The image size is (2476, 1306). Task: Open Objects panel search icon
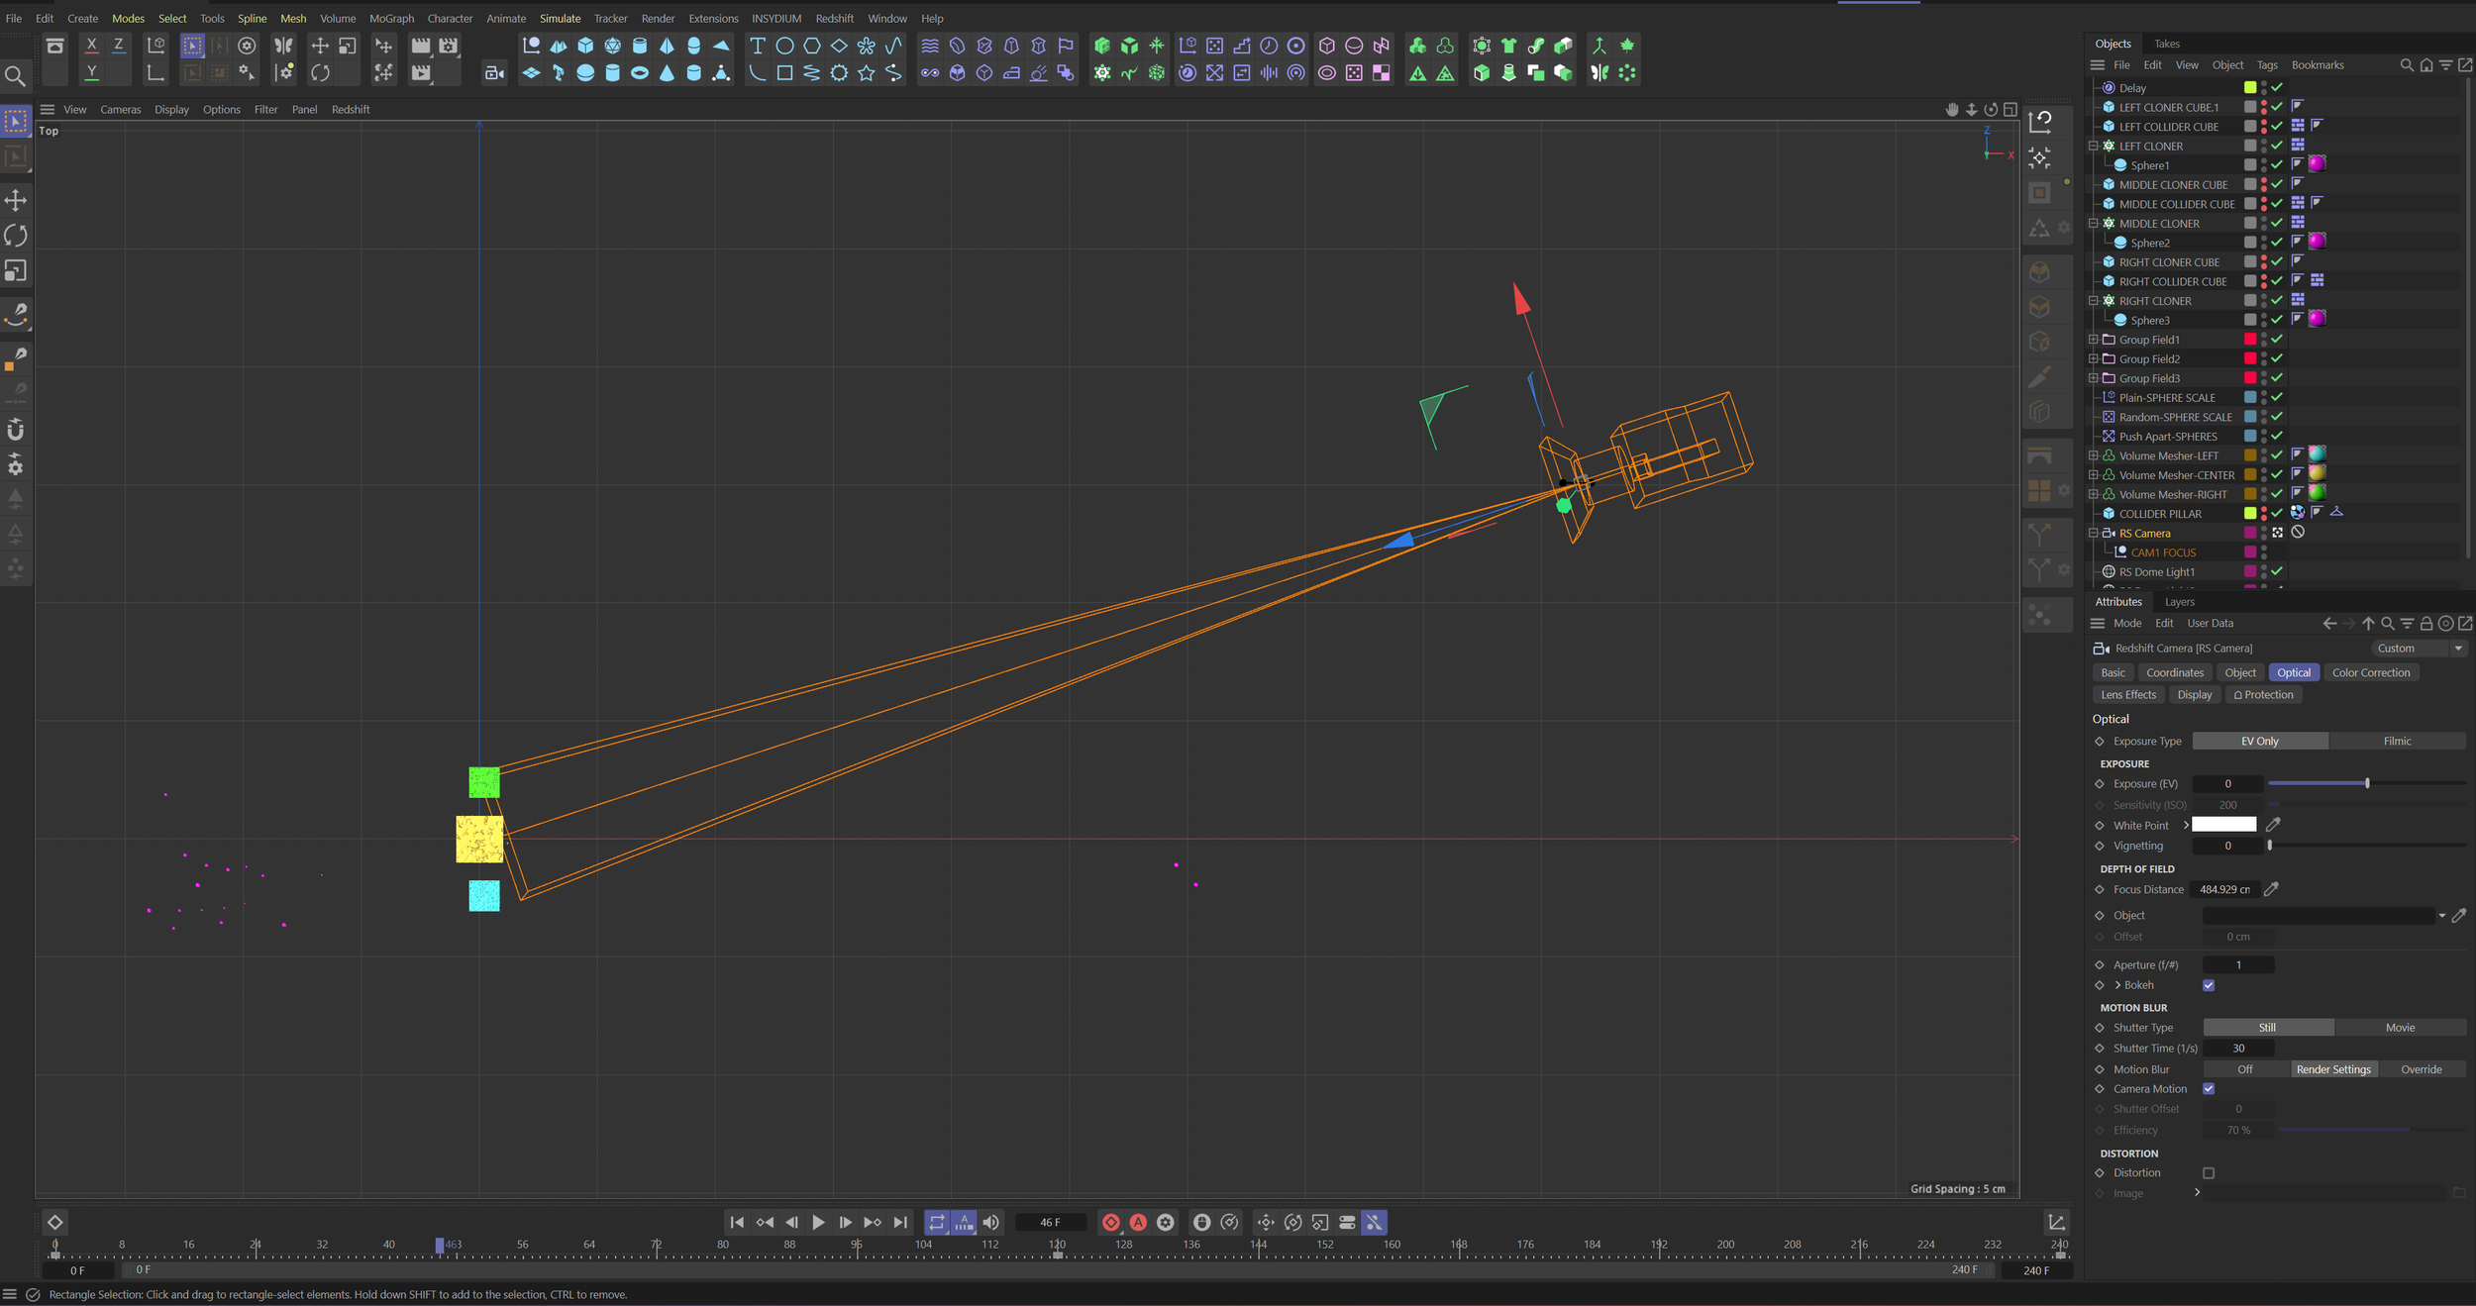click(2407, 65)
